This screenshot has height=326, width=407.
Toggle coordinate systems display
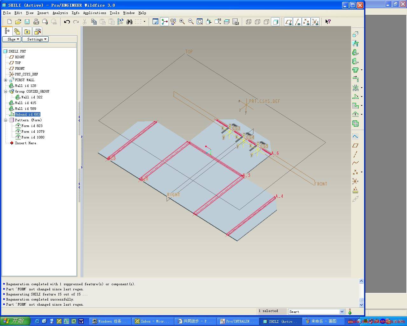click(x=315, y=22)
